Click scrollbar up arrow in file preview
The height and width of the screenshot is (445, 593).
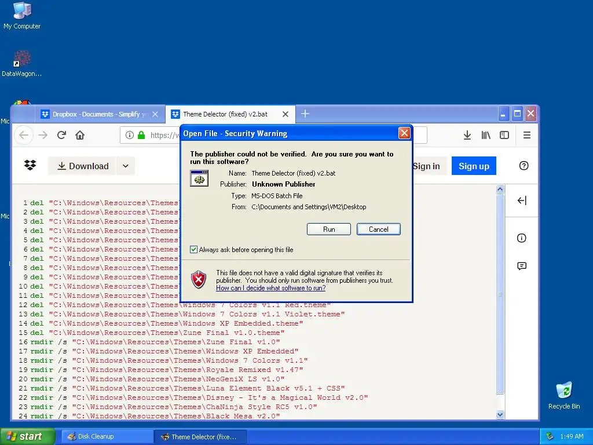(500, 189)
